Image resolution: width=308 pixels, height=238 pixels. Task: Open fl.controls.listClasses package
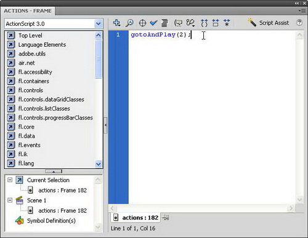44,108
